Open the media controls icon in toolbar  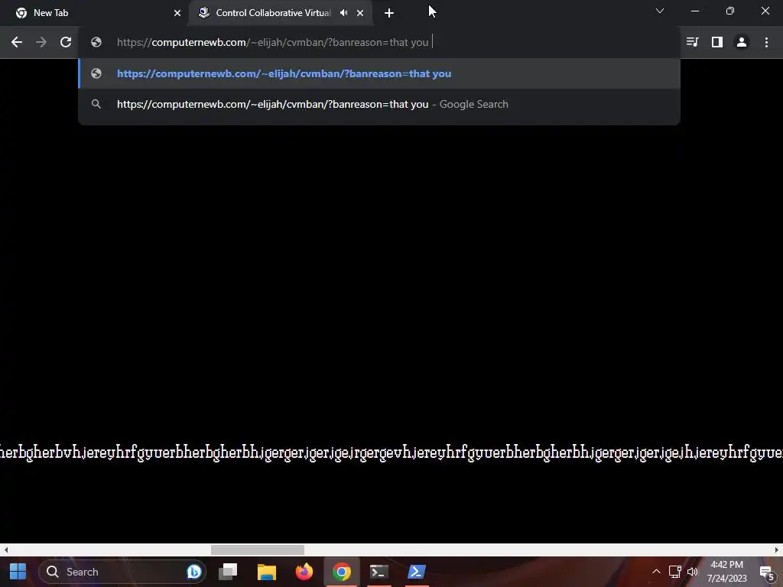(x=693, y=43)
